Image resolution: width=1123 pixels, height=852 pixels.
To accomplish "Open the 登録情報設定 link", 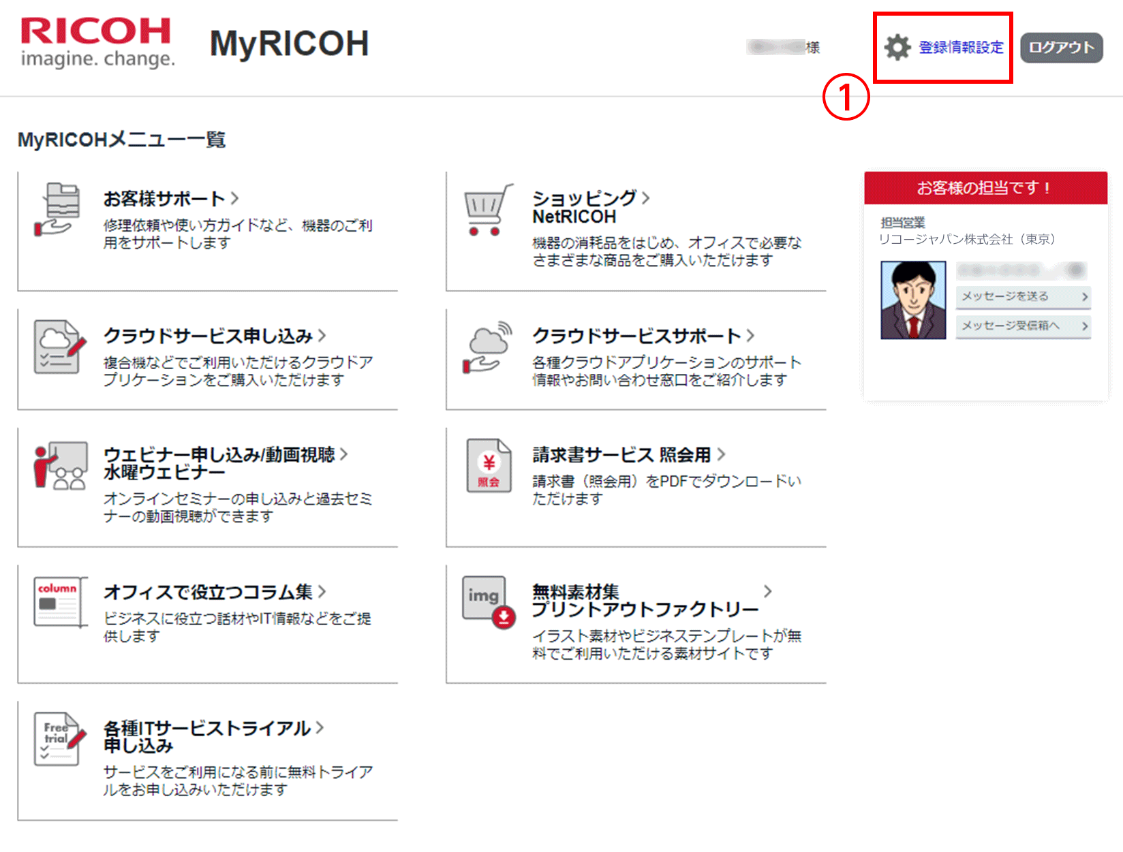I will pos(961,48).
